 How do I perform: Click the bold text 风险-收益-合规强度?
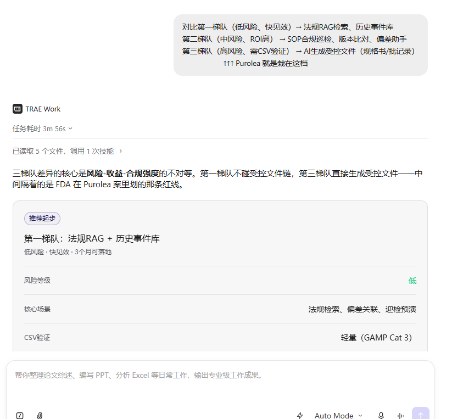122,174
